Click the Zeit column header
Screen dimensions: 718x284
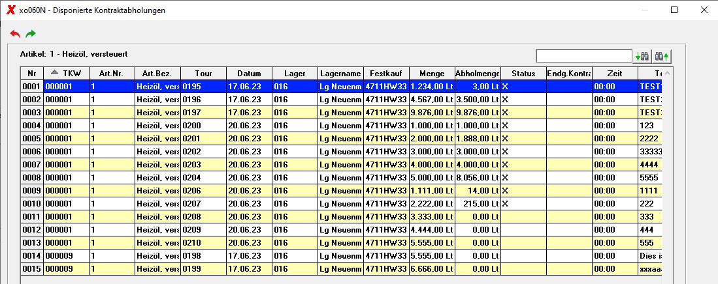[x=615, y=74]
